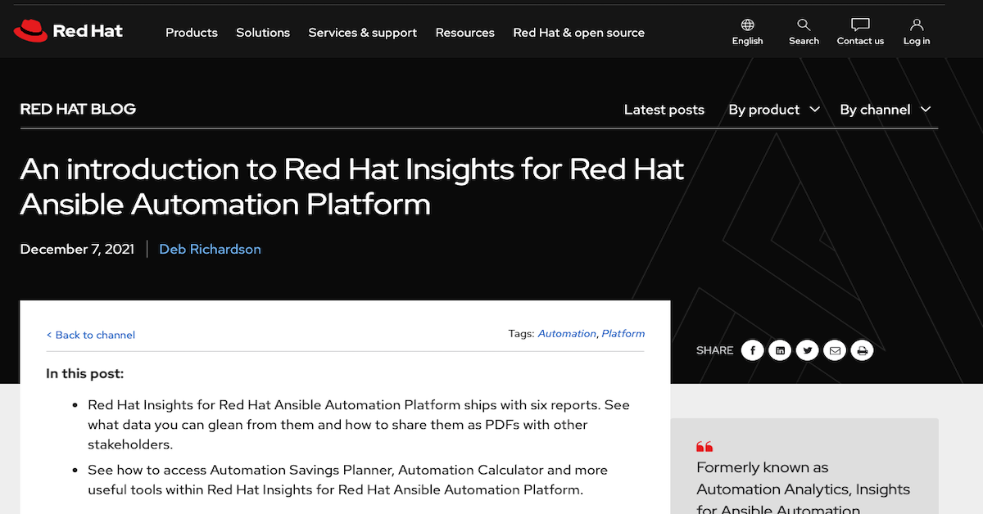
Task: Share the post on Twitter
Action: pos(808,350)
